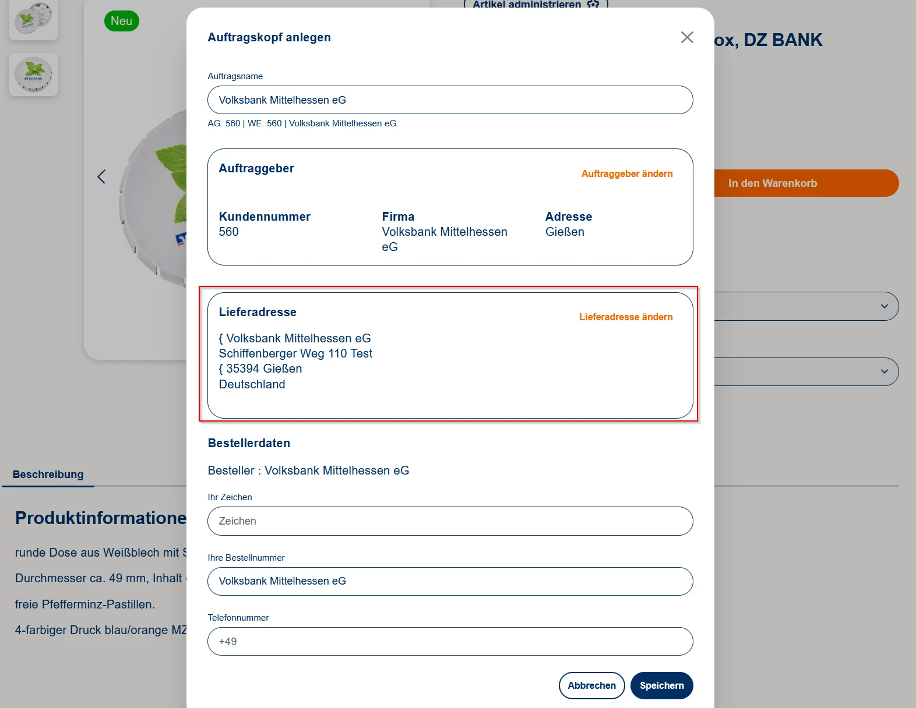Focus the Auftragsname input field

(450, 100)
